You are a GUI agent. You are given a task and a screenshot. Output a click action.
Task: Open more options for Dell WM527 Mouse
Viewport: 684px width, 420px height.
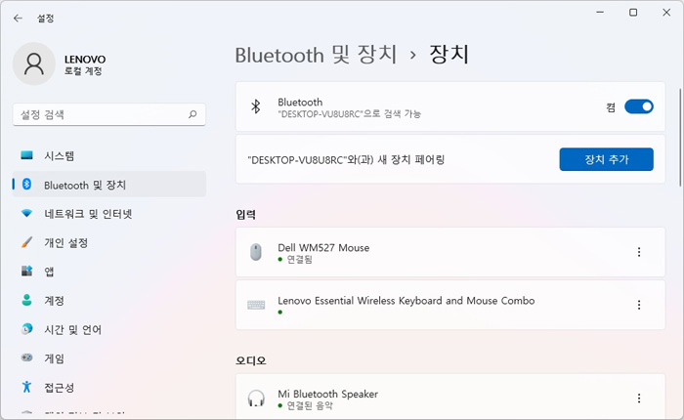tap(639, 252)
